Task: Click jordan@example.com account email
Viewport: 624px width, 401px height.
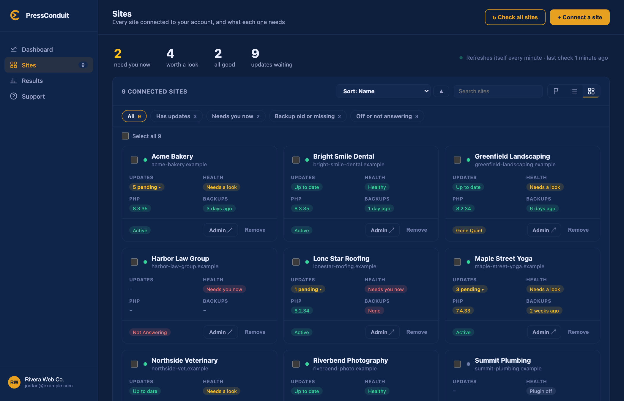Action: point(49,386)
